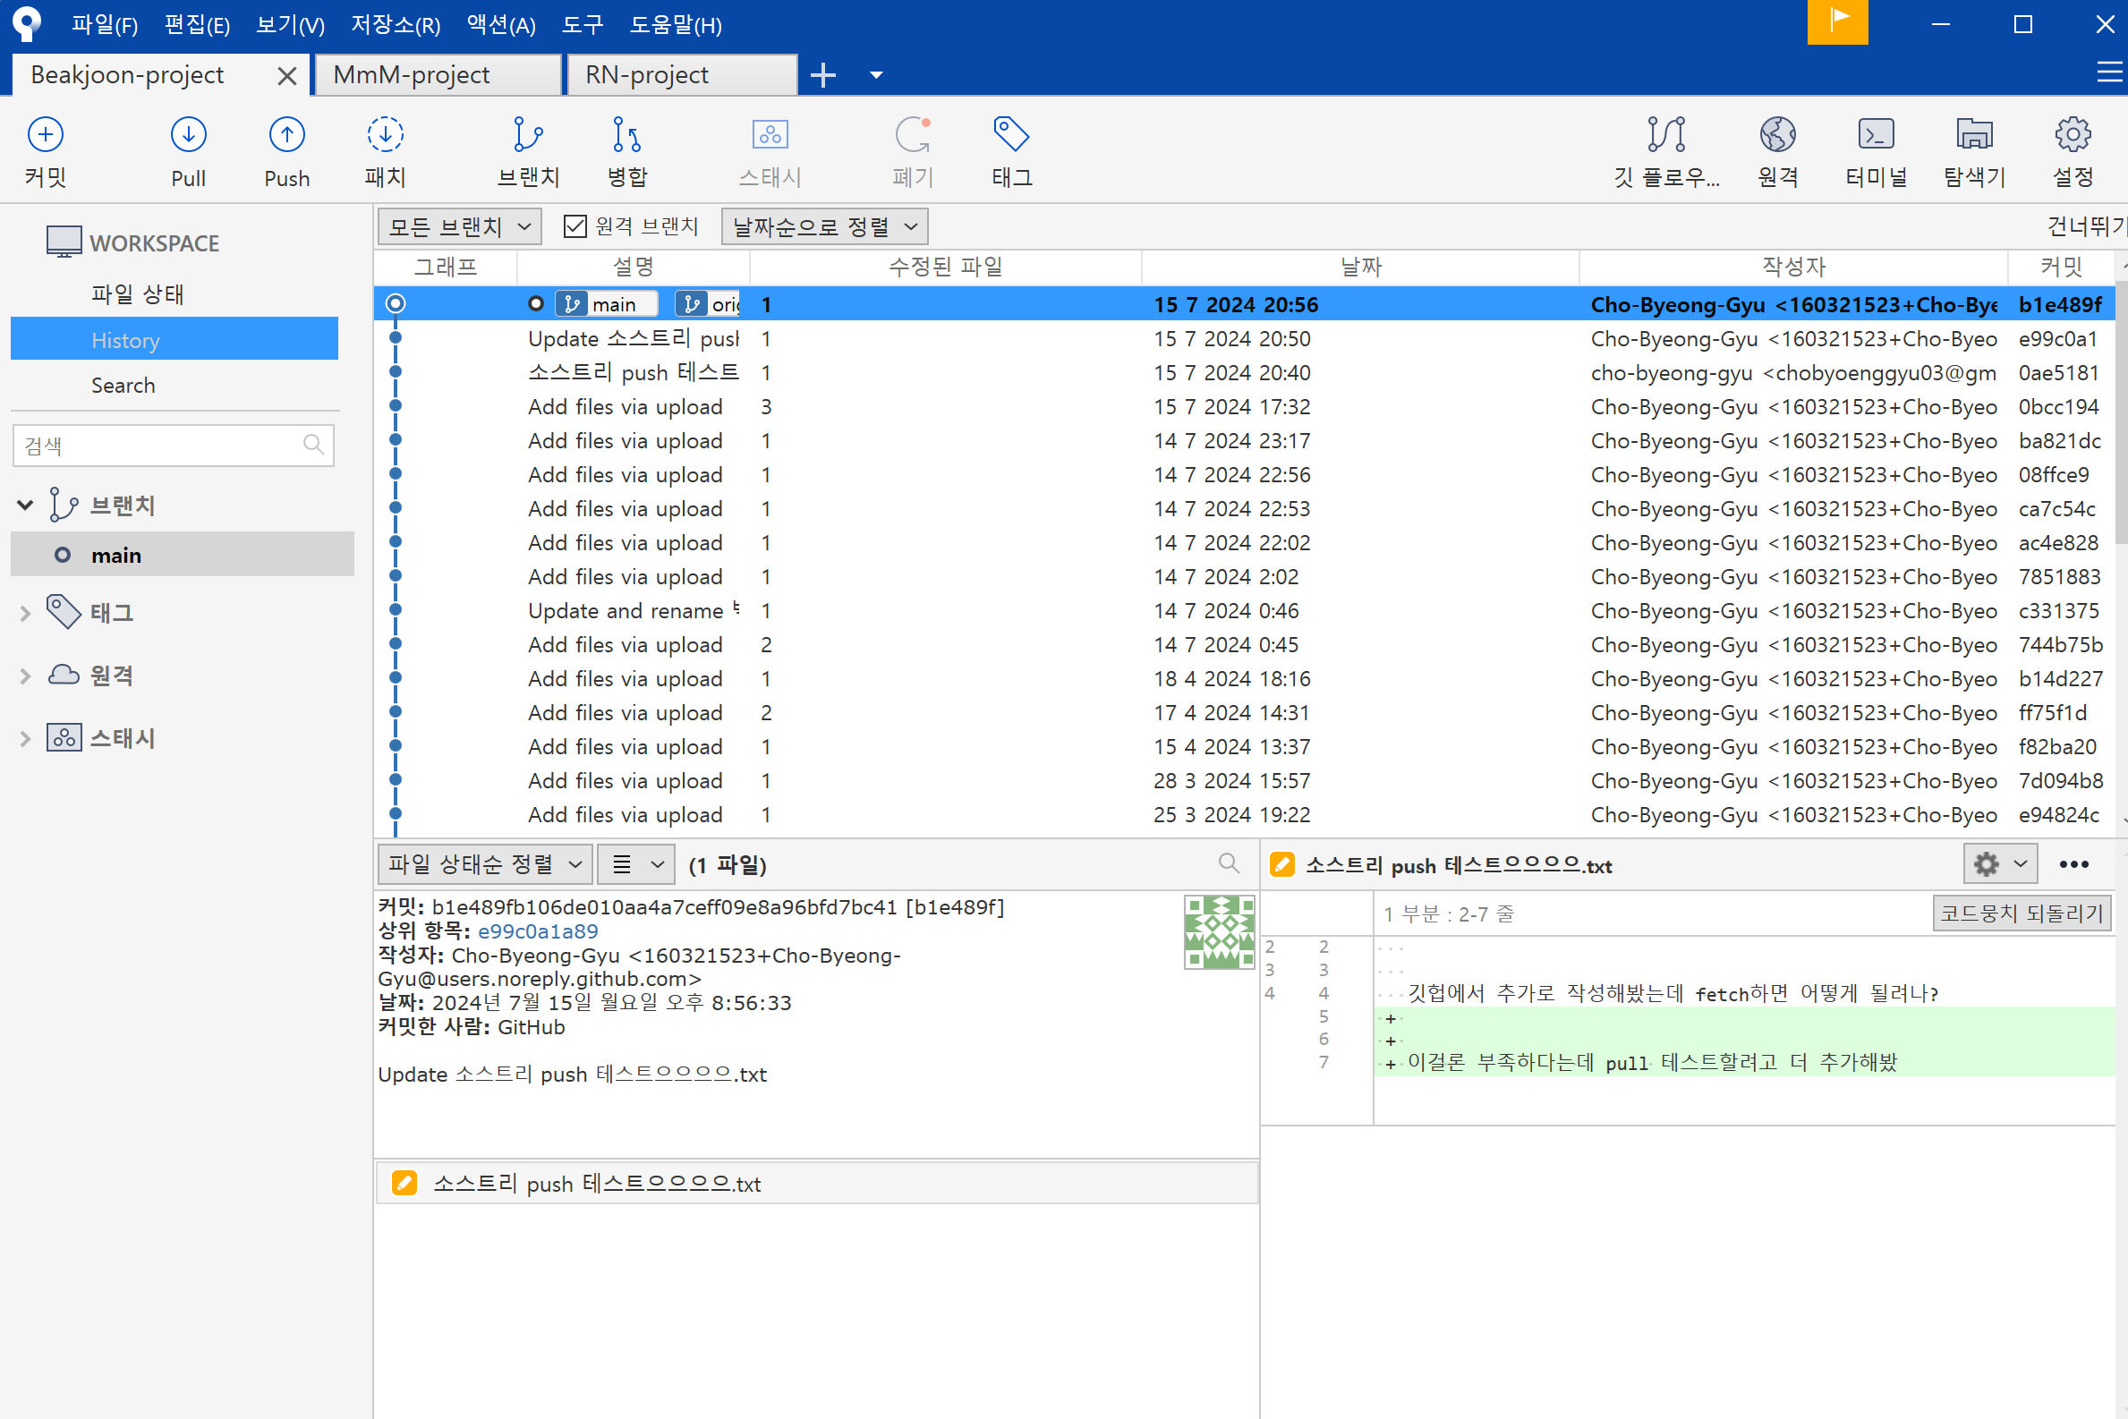Click the Sourcetree logo icon
The height and width of the screenshot is (1419, 2128).
pos(26,23)
